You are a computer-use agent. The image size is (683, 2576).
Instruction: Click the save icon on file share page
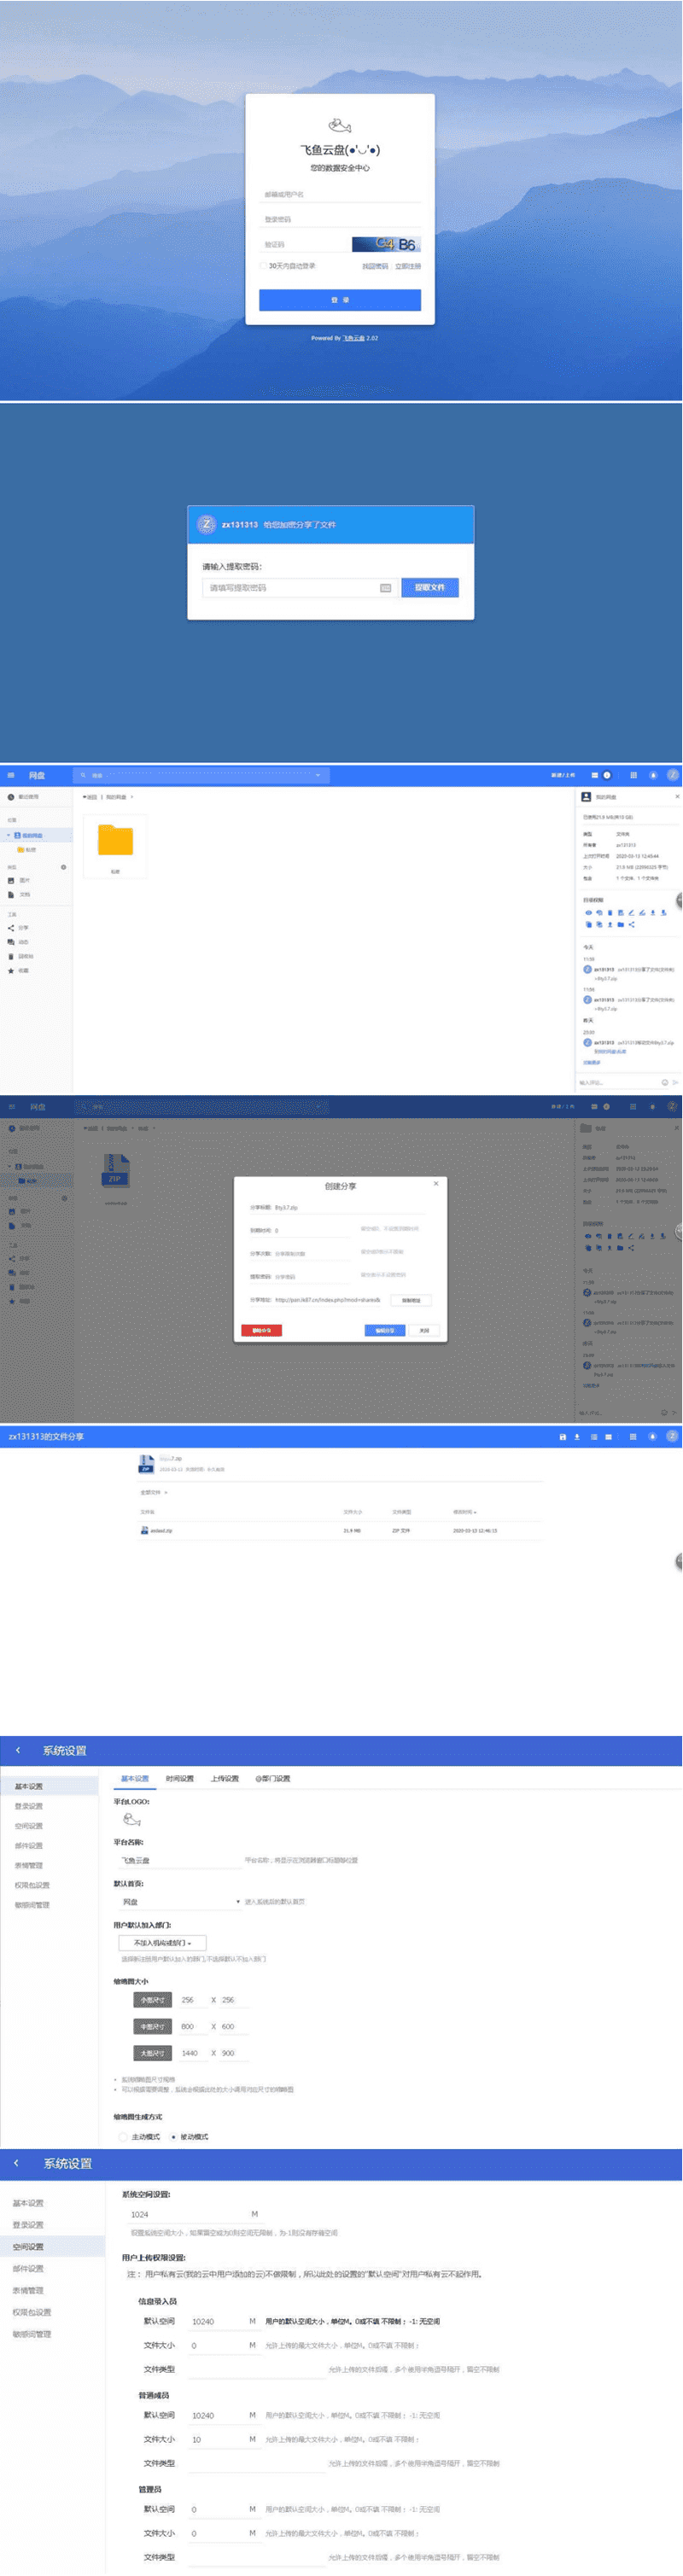click(562, 1436)
